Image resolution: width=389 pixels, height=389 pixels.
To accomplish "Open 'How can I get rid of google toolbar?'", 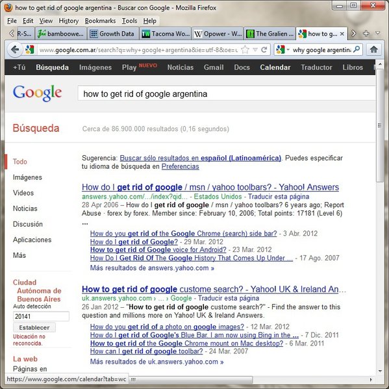I will 146,351.
